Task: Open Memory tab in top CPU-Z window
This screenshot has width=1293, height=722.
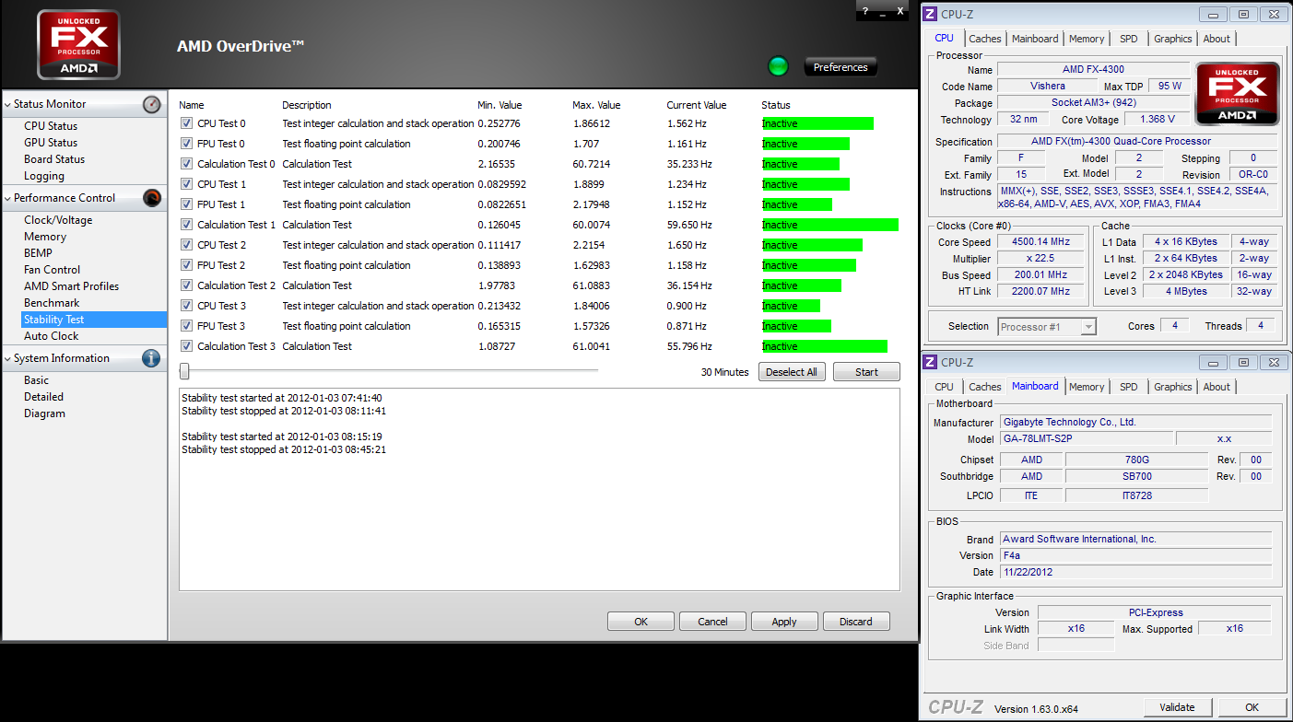Action: click(x=1087, y=39)
